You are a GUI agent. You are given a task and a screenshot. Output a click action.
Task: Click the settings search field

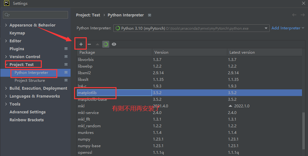click(x=35, y=15)
